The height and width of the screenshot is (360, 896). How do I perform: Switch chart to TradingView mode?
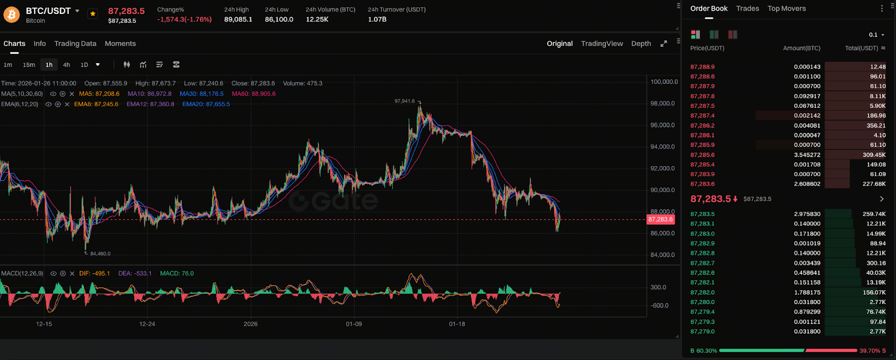coord(601,44)
